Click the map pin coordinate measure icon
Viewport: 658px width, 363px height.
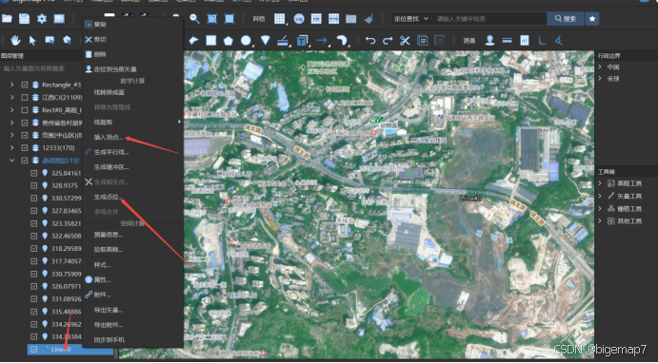pyautogui.click(x=489, y=40)
